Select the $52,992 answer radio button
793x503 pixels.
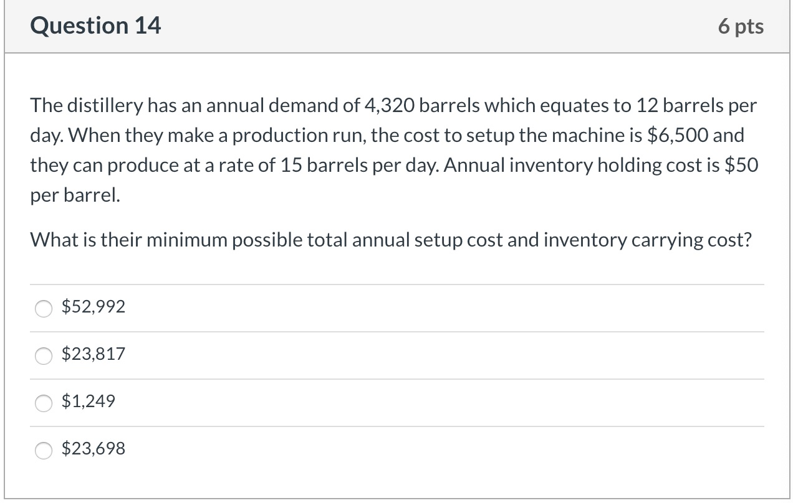tap(44, 308)
